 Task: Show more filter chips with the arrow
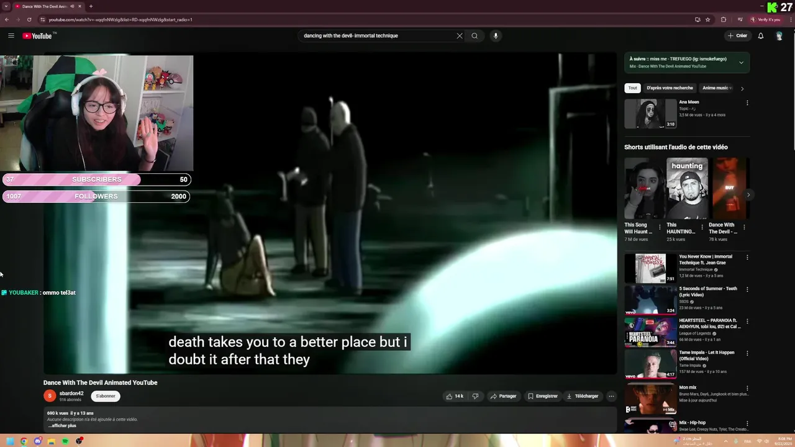tap(742, 88)
